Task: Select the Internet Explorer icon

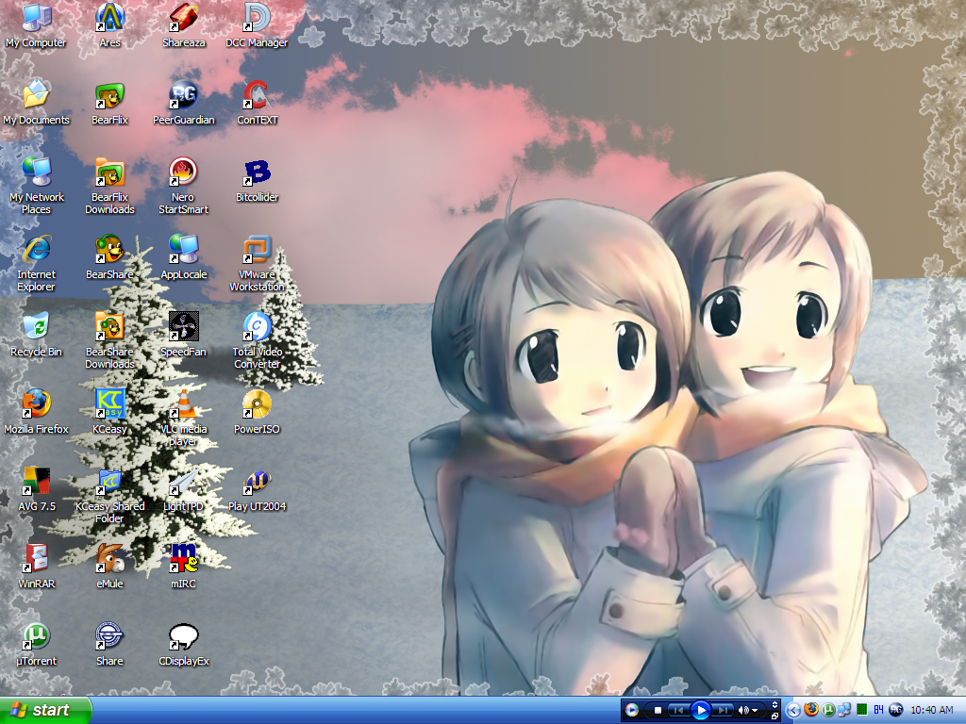Action: coord(37,264)
